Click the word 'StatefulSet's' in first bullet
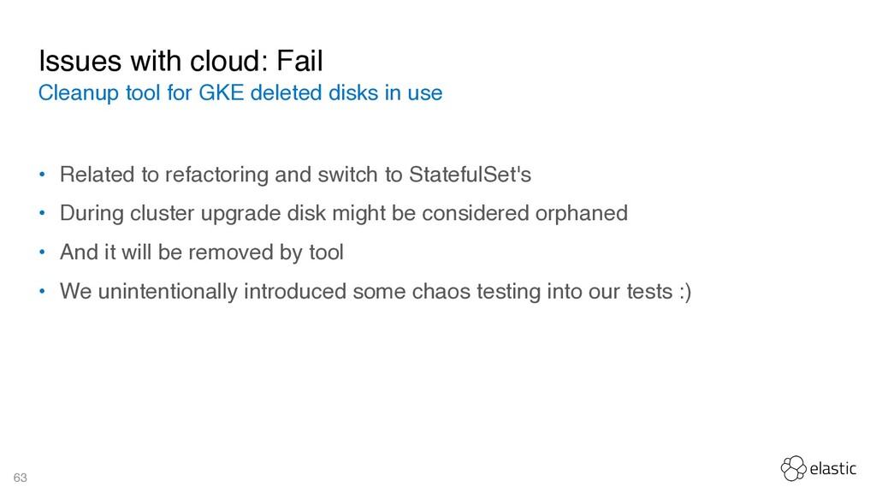Image resolution: width=876 pixels, height=493 pixels. 470,175
